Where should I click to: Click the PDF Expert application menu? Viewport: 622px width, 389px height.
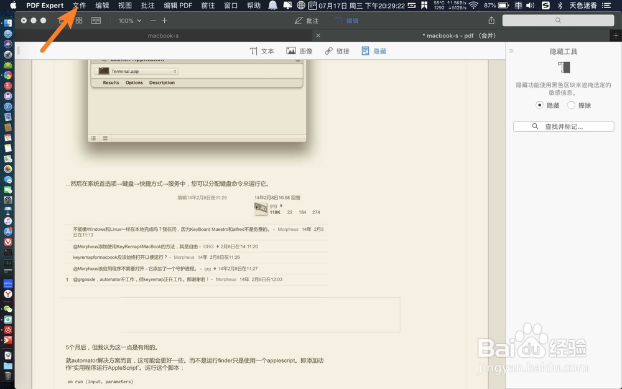pyautogui.click(x=45, y=5)
